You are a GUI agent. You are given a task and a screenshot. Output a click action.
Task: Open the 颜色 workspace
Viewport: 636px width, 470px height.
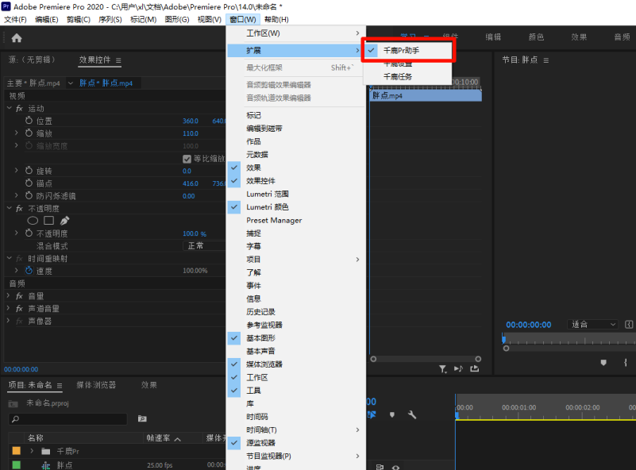coord(536,37)
